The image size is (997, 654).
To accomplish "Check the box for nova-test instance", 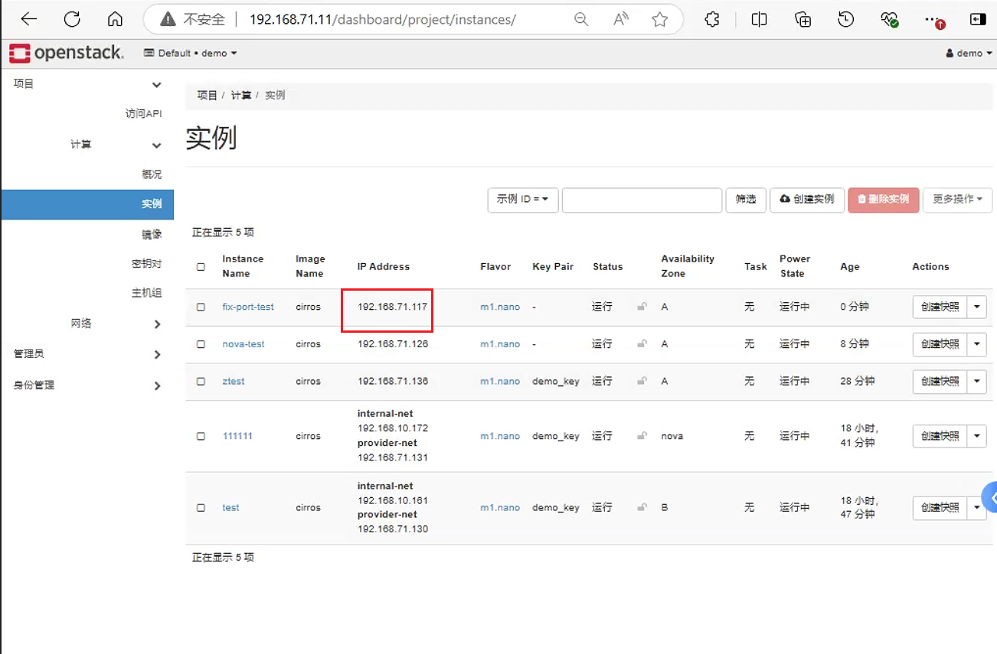I will pos(201,344).
